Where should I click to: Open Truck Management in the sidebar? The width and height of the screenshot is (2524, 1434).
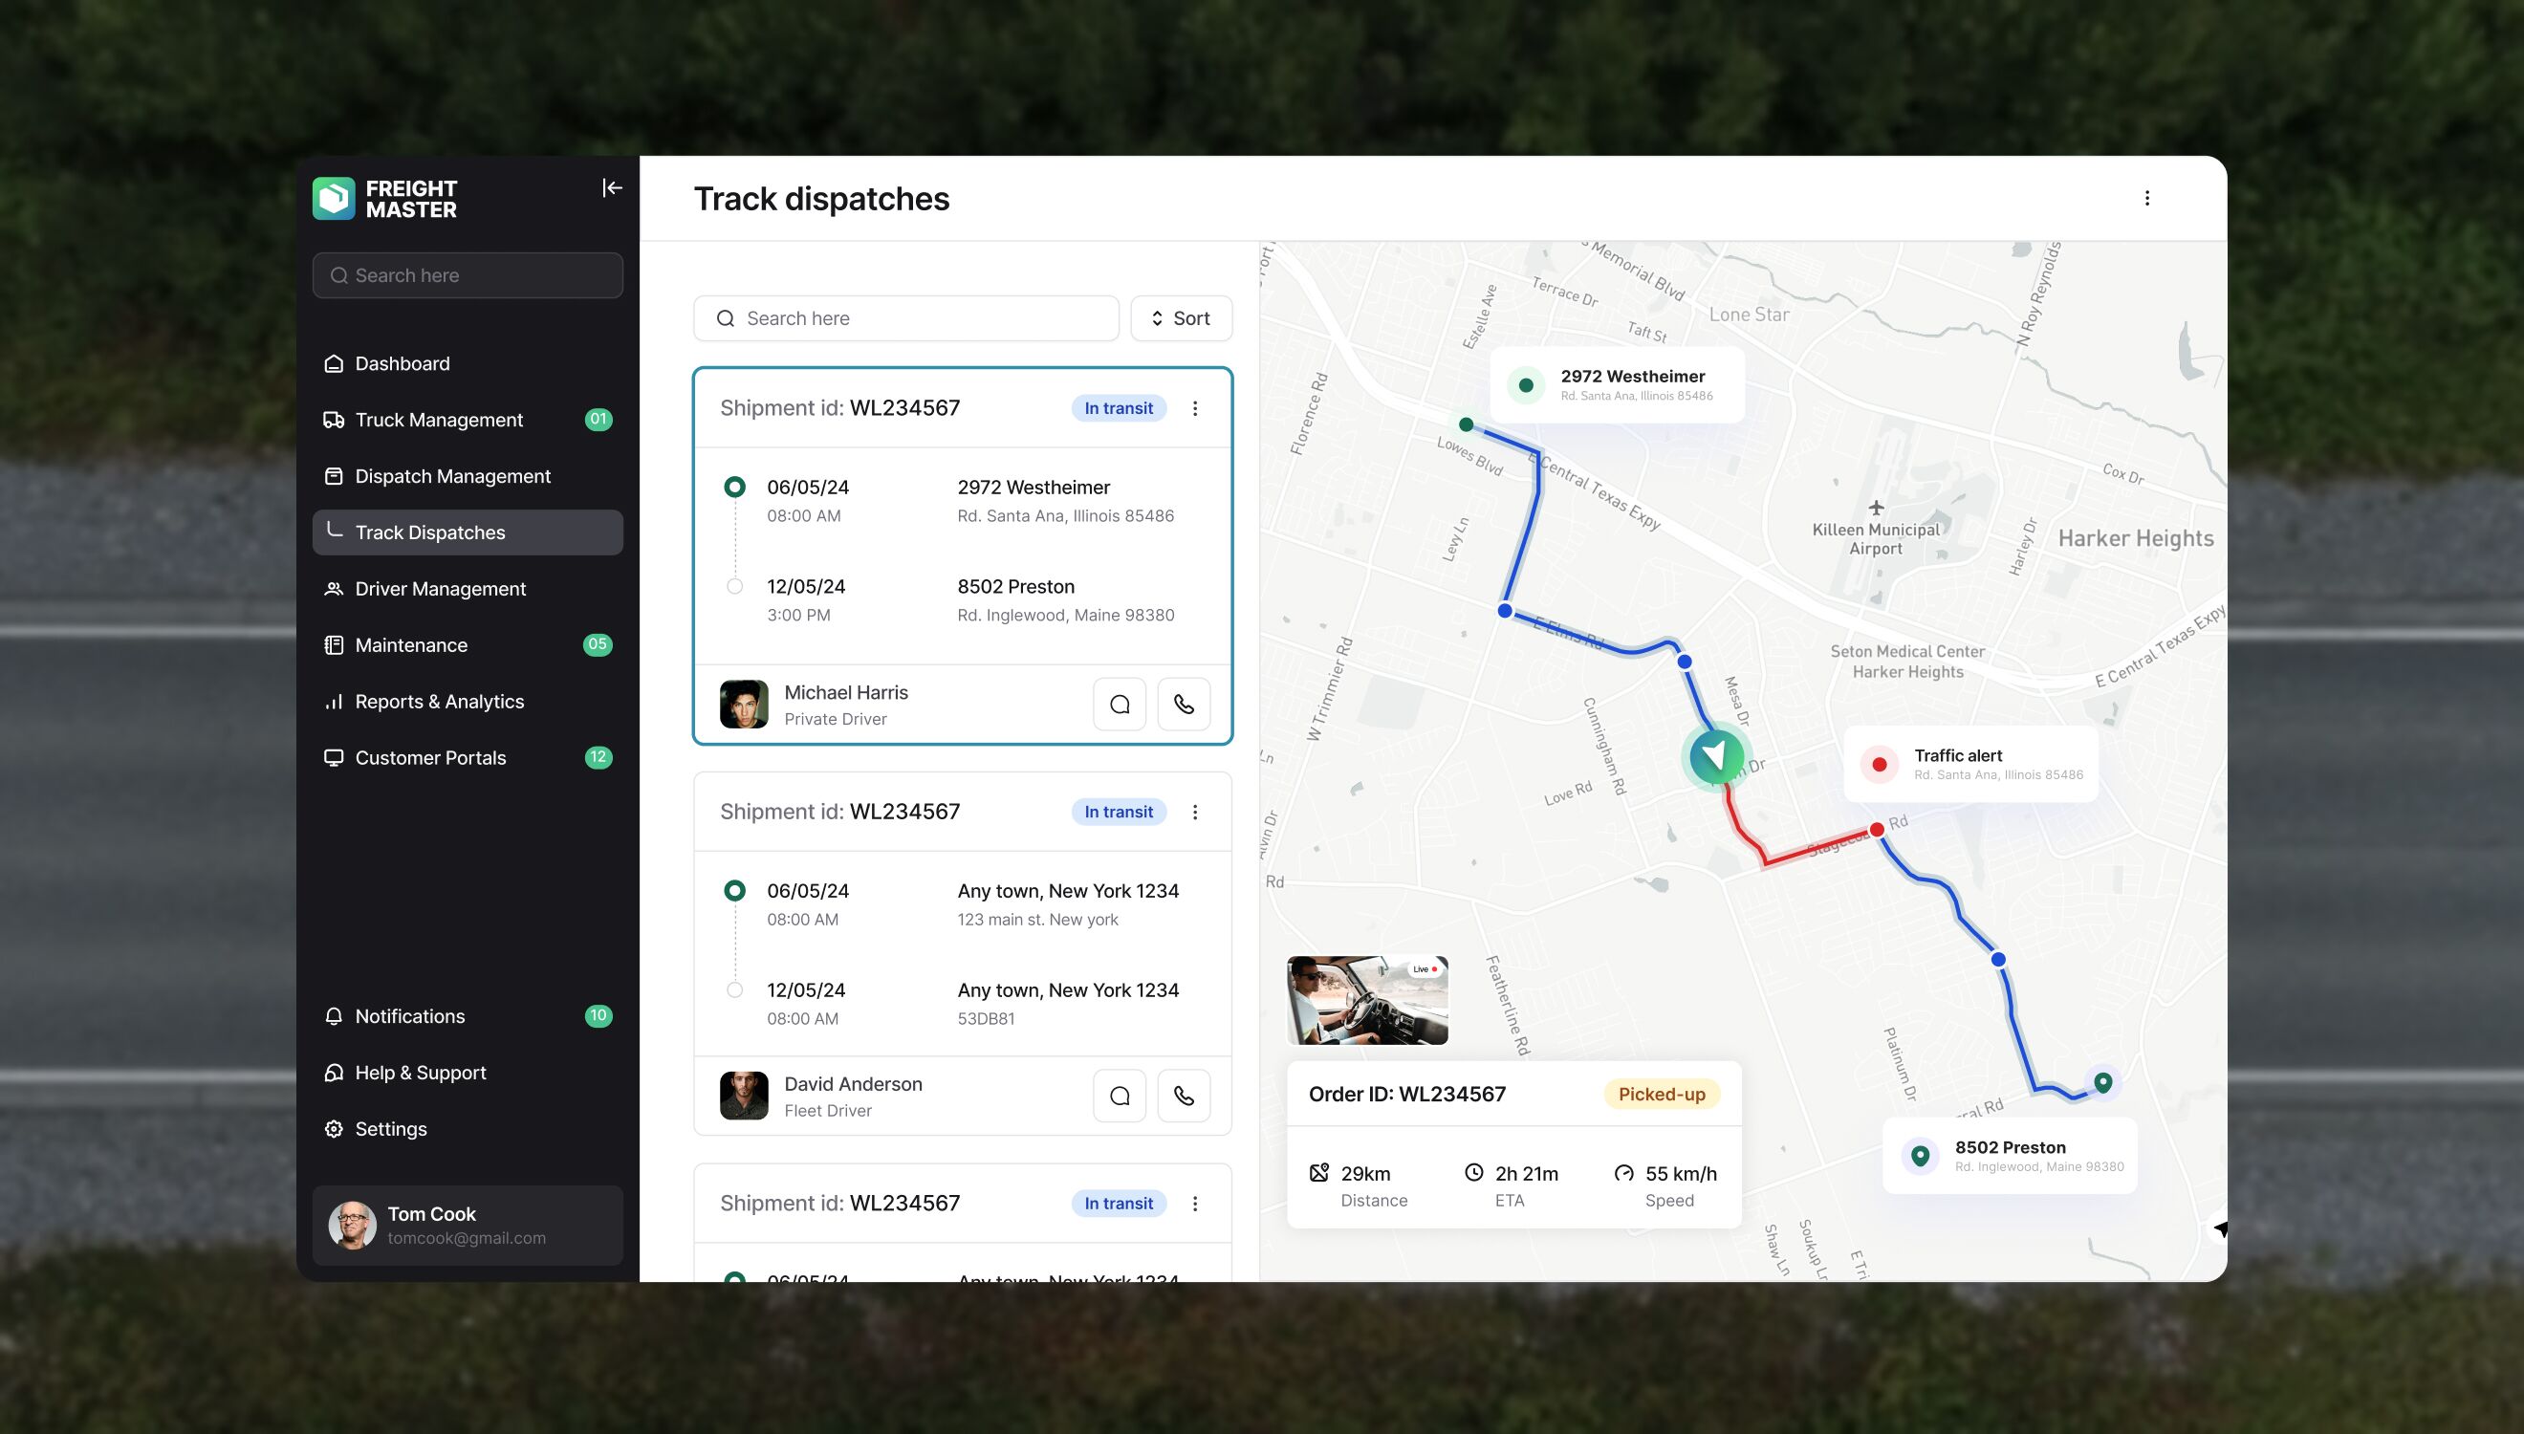468,420
